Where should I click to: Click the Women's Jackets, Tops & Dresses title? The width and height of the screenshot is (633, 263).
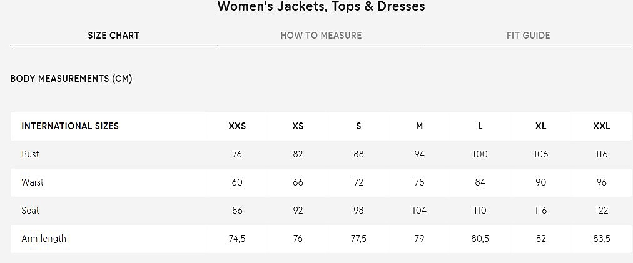pyautogui.click(x=321, y=7)
